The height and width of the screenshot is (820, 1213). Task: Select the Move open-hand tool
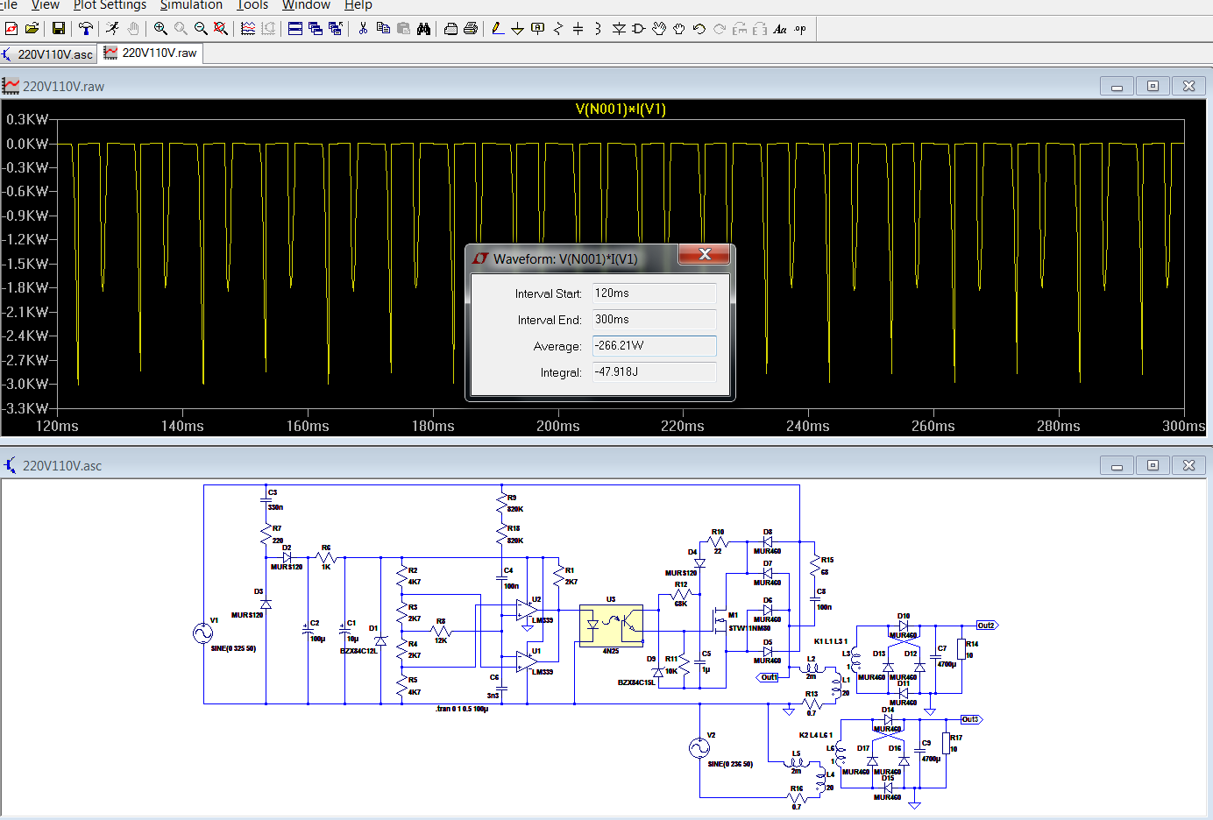point(659,29)
